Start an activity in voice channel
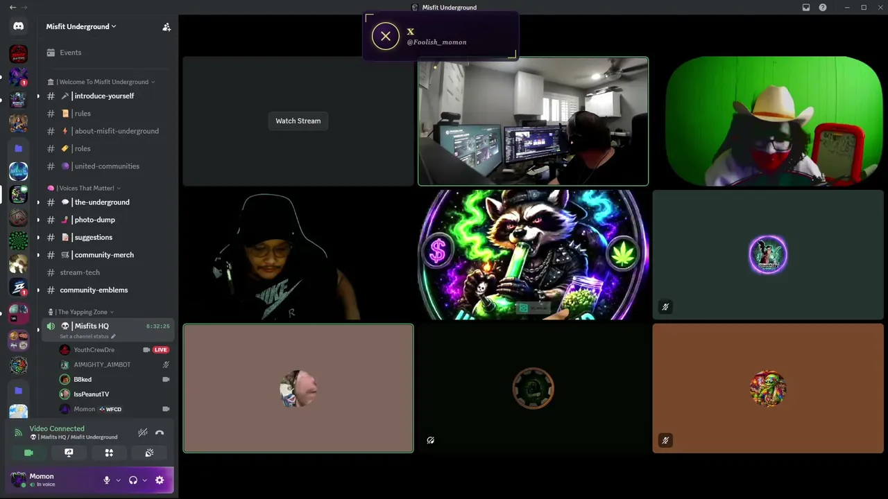 pos(109,453)
